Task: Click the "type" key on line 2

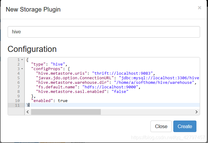Action: [x=38, y=64]
